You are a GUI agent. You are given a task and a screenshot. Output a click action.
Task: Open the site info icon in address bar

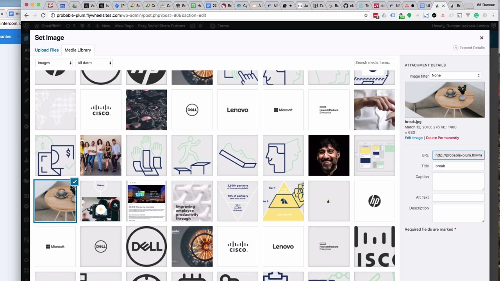click(x=53, y=15)
